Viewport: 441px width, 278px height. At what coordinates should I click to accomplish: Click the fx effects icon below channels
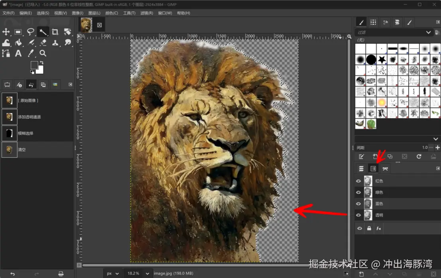click(x=378, y=228)
